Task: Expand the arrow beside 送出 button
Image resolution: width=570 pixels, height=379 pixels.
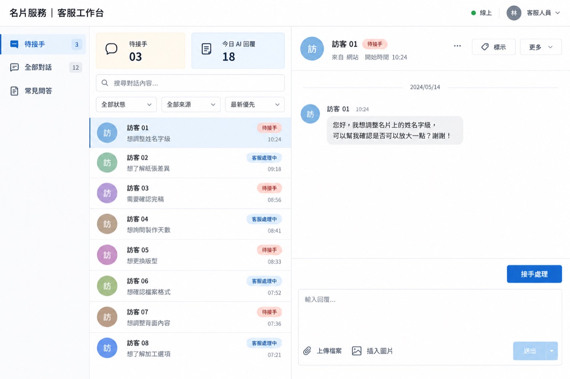Action: (x=552, y=351)
